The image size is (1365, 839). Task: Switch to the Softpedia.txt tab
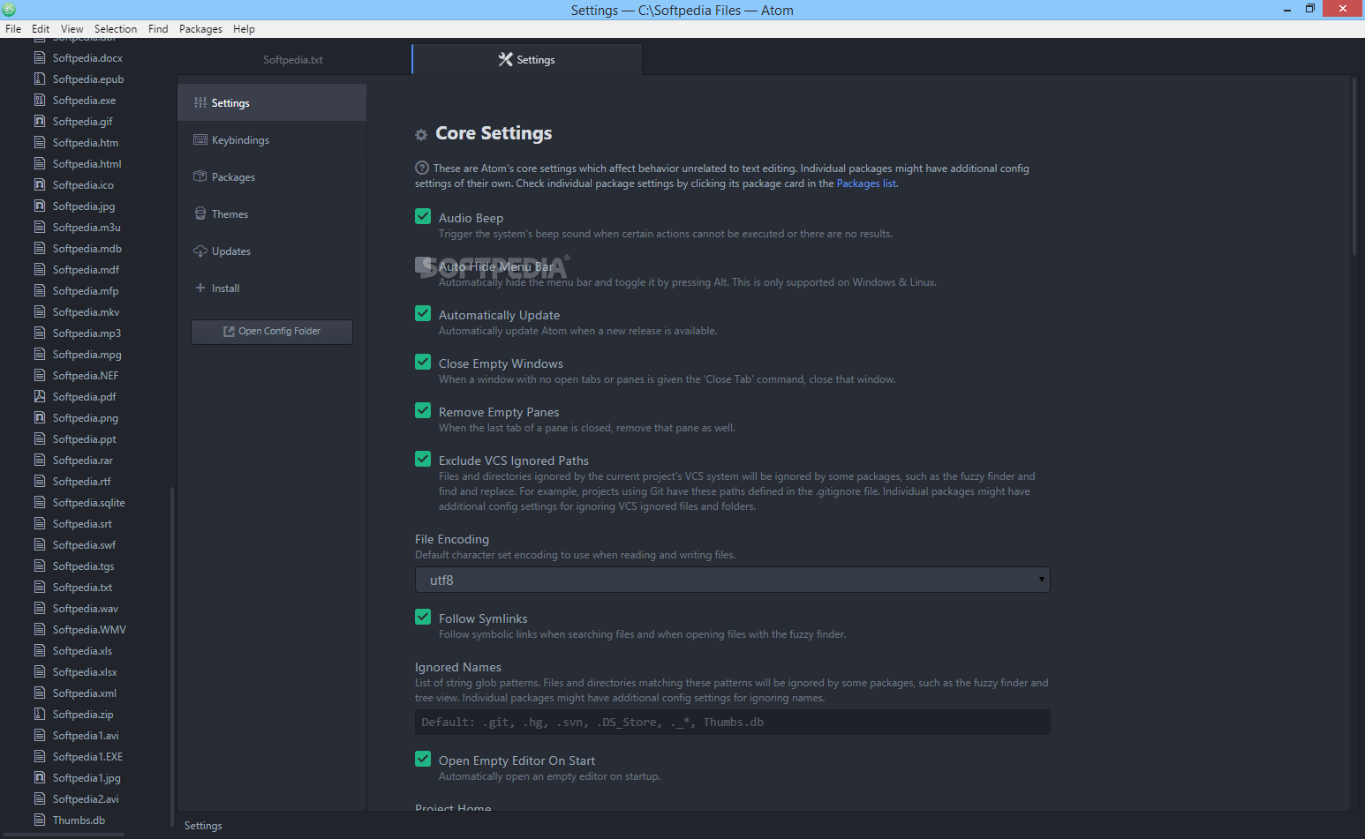tap(292, 59)
